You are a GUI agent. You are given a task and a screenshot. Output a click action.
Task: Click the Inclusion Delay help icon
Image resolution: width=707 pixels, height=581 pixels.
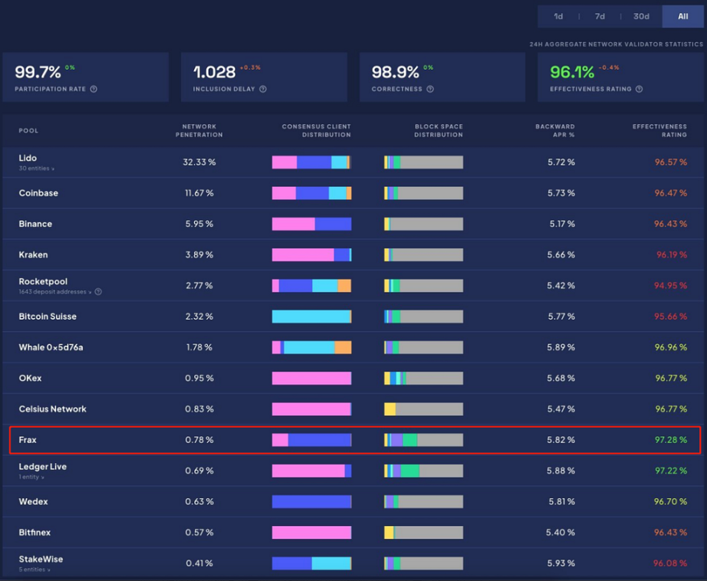click(x=263, y=89)
